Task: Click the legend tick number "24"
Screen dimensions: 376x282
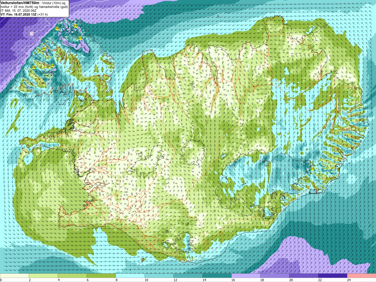Action: tap(349, 280)
